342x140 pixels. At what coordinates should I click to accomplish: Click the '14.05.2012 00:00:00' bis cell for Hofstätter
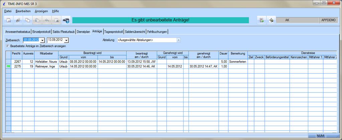[112, 62]
